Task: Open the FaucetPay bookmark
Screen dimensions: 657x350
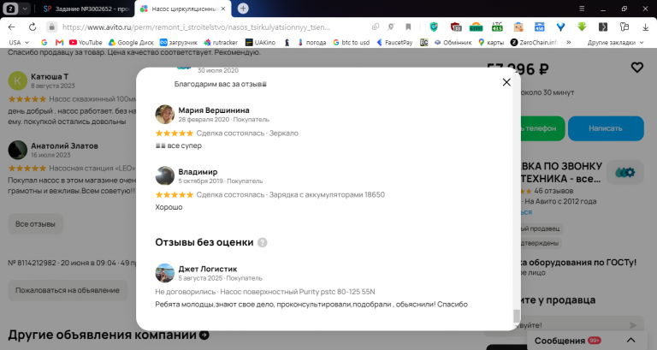Action: (x=394, y=42)
